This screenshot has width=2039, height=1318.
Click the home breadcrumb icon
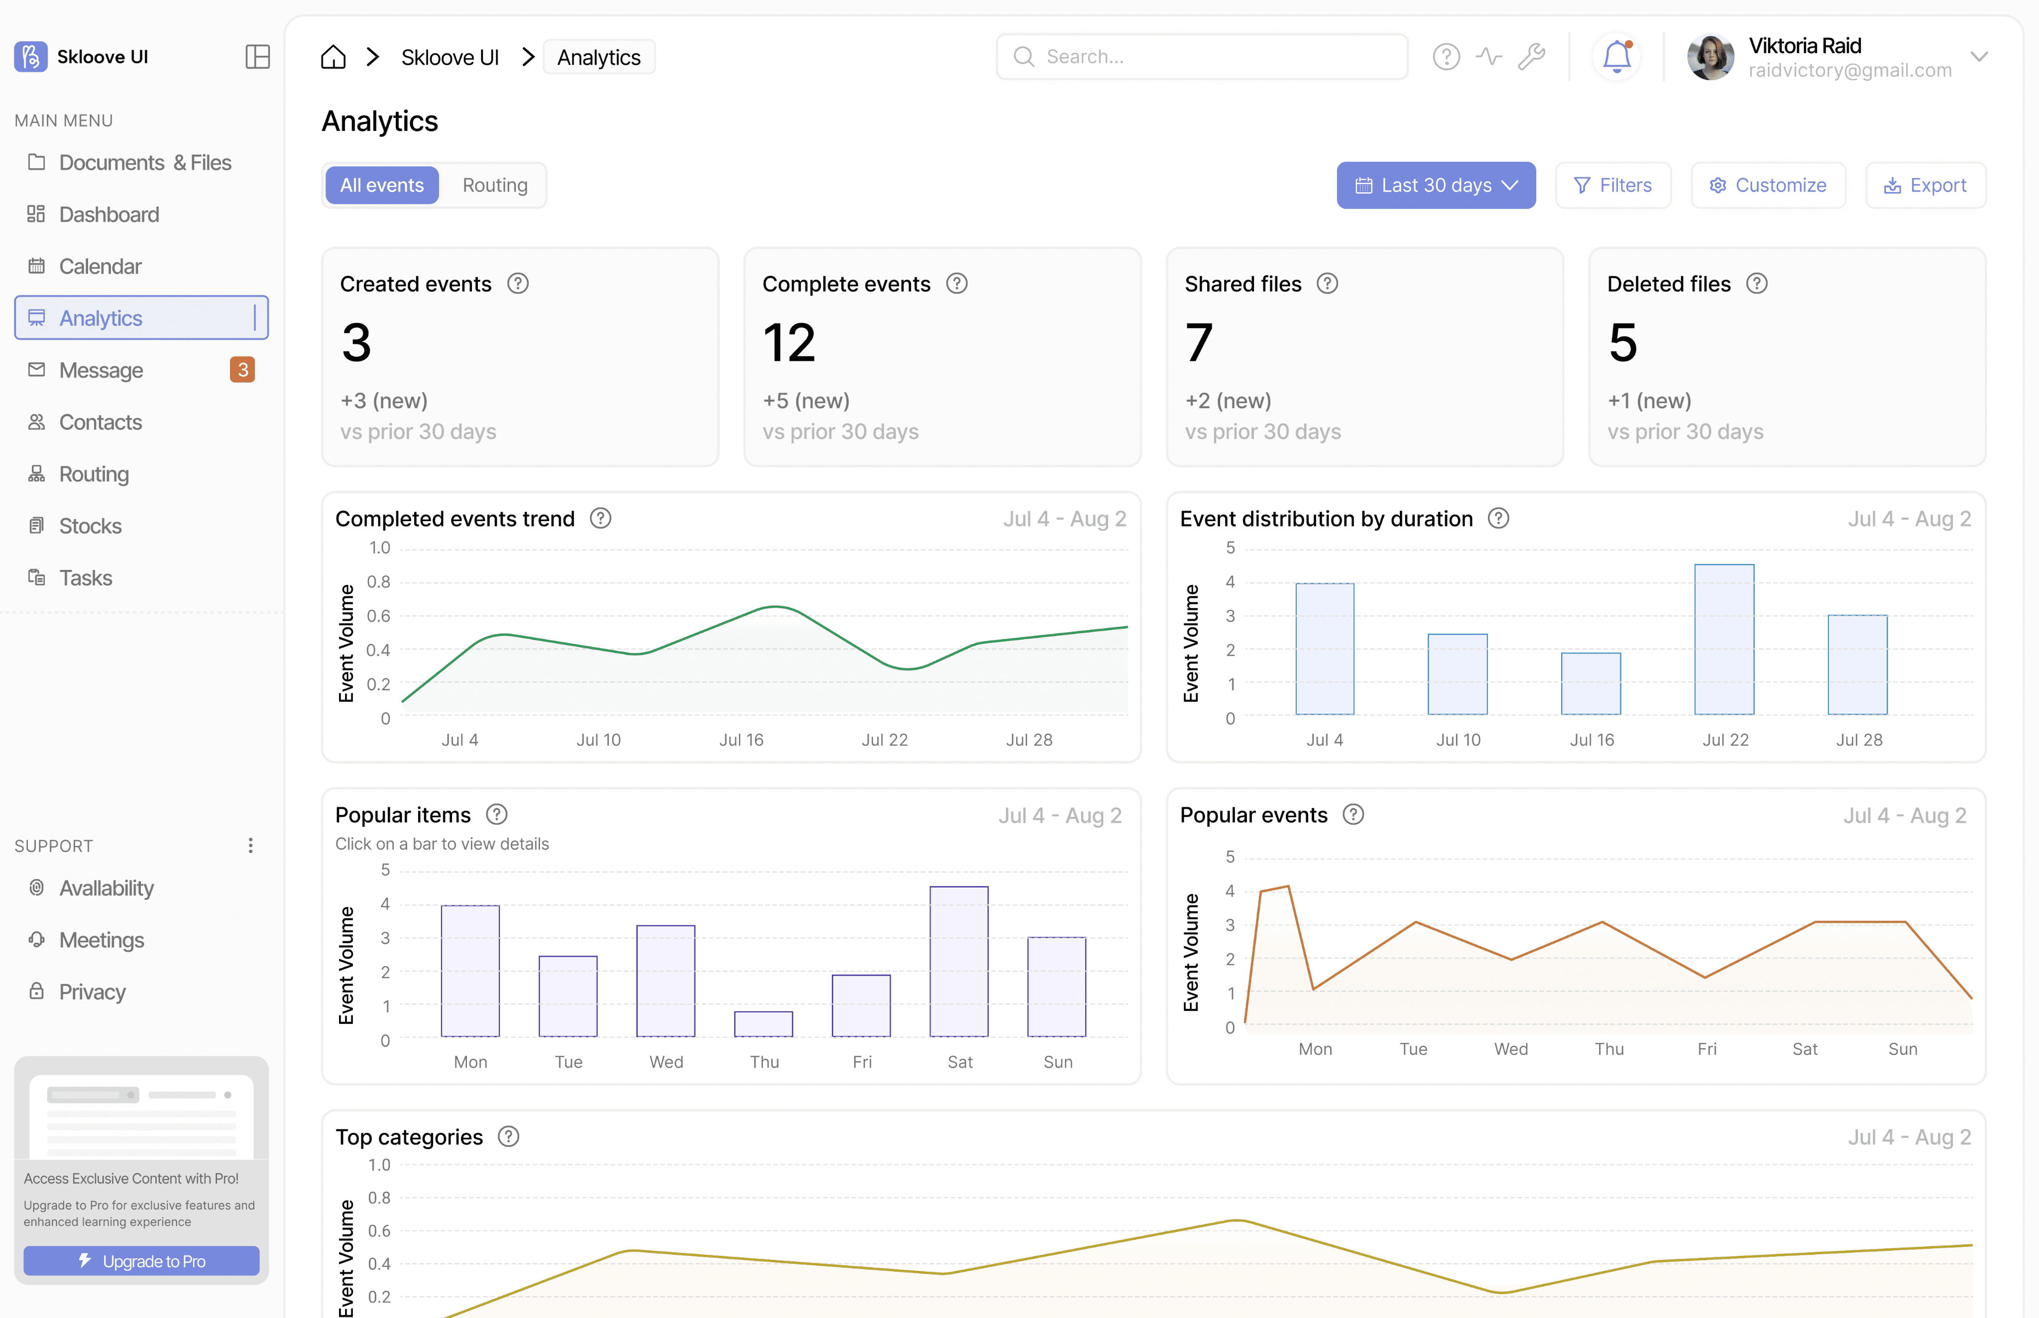[333, 57]
